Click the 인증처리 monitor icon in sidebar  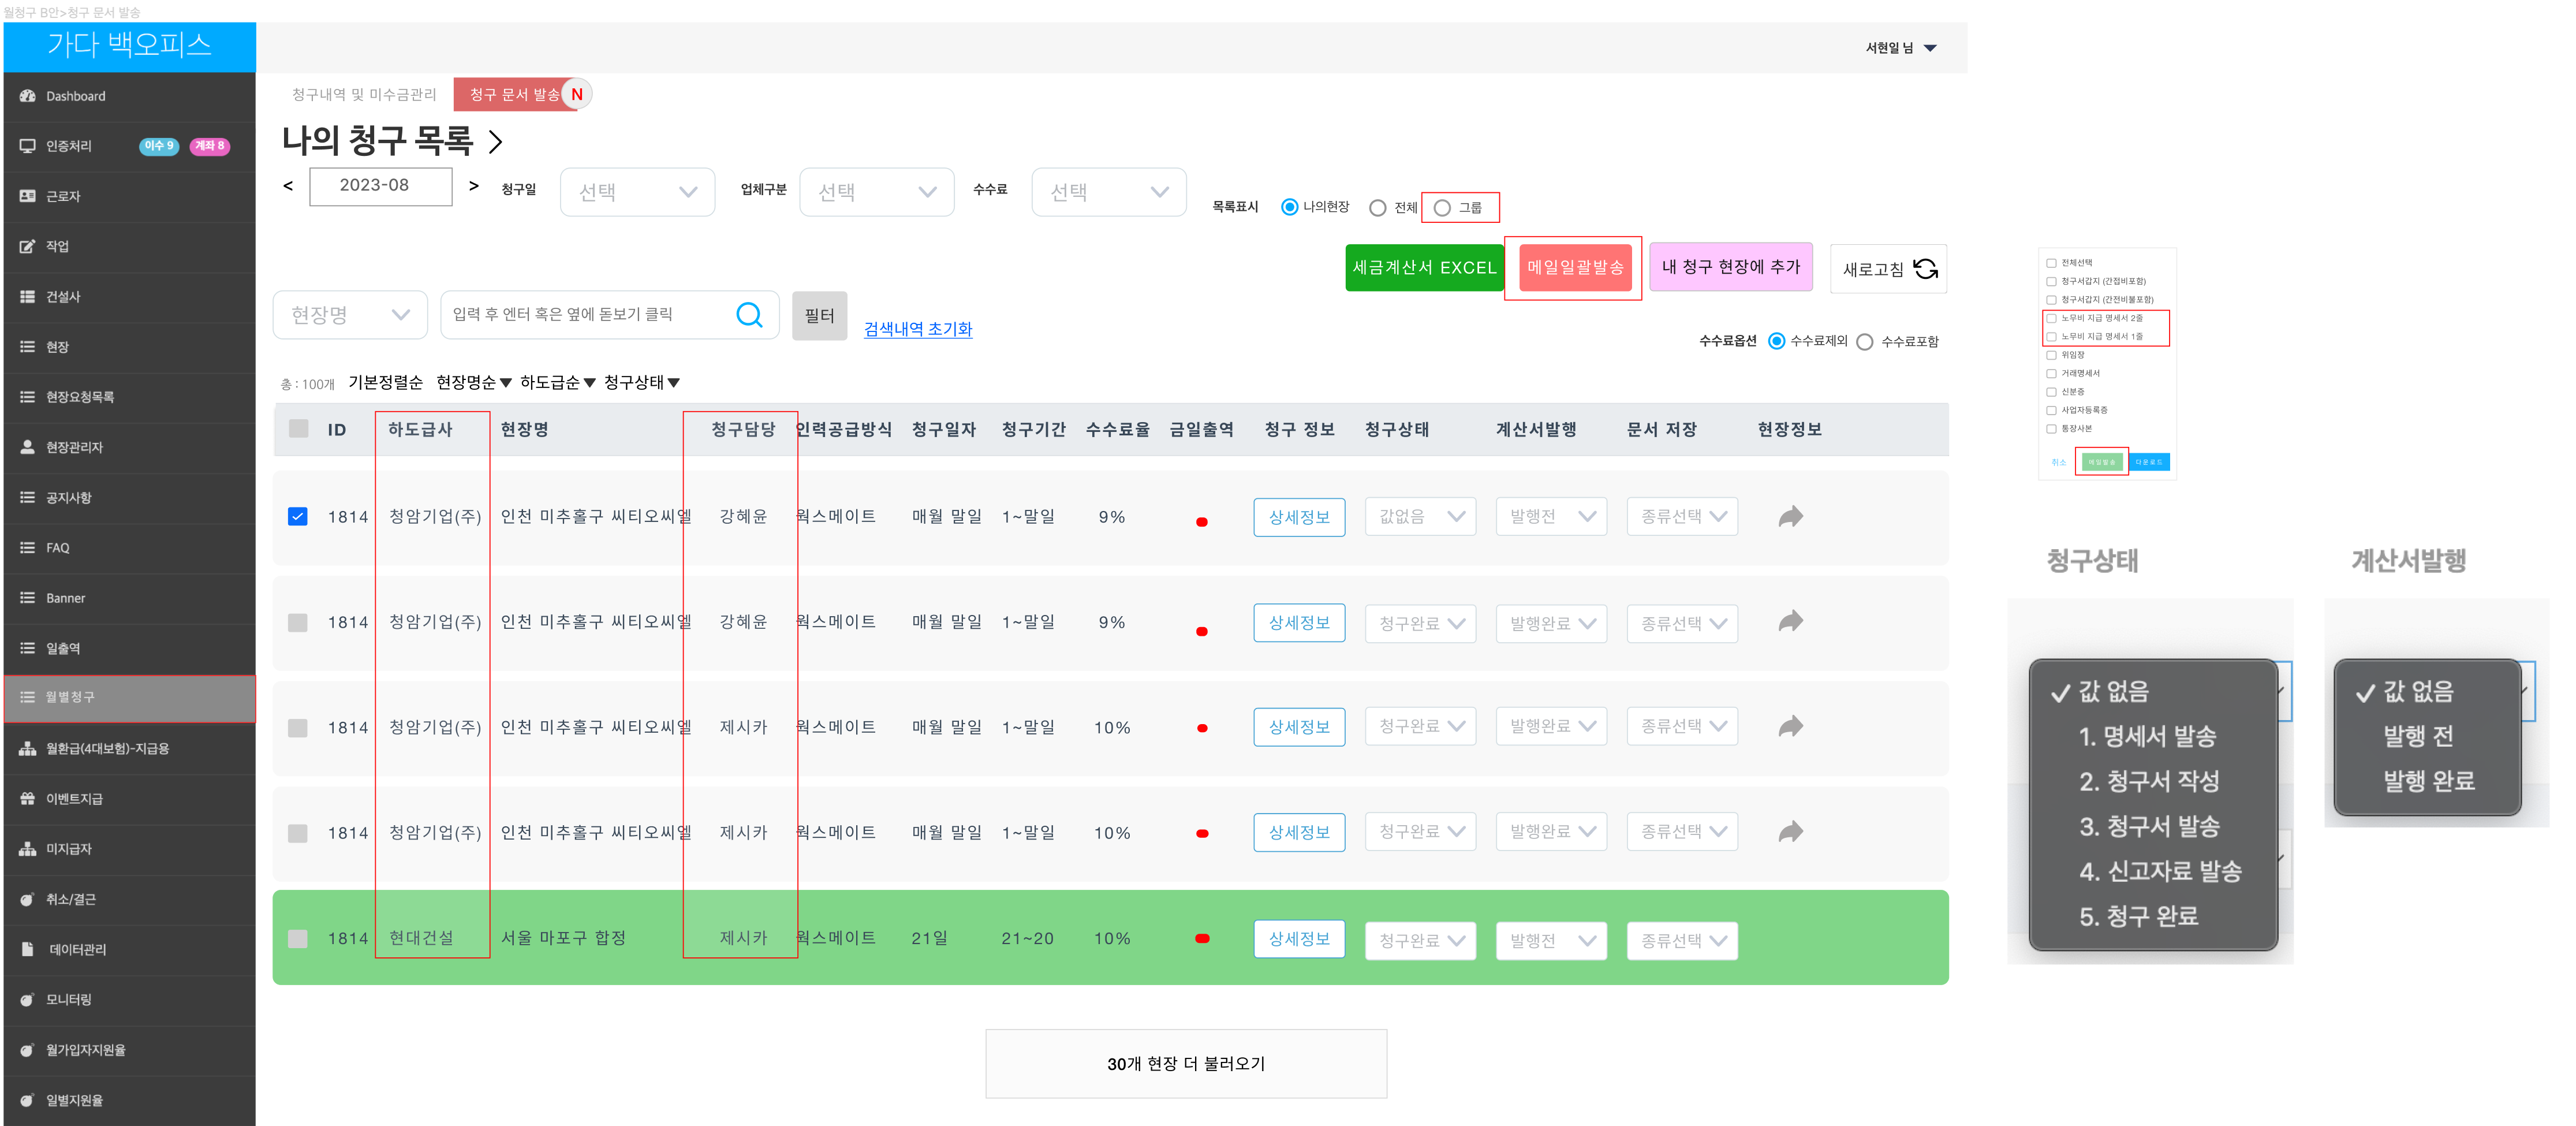28,146
